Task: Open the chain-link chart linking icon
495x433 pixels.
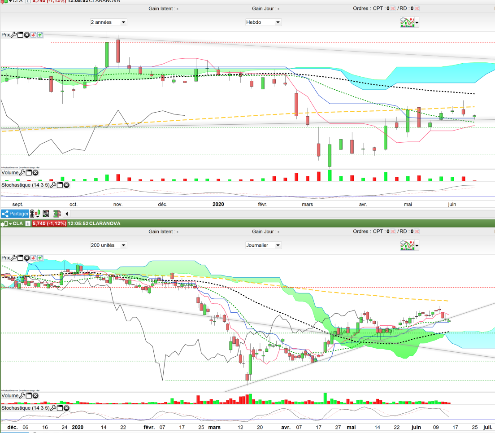Action: 32,214
